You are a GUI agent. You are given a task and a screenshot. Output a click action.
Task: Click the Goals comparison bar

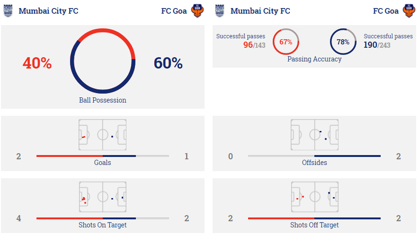point(103,156)
